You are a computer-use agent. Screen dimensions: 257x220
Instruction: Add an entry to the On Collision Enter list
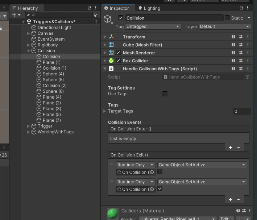tap(230, 148)
